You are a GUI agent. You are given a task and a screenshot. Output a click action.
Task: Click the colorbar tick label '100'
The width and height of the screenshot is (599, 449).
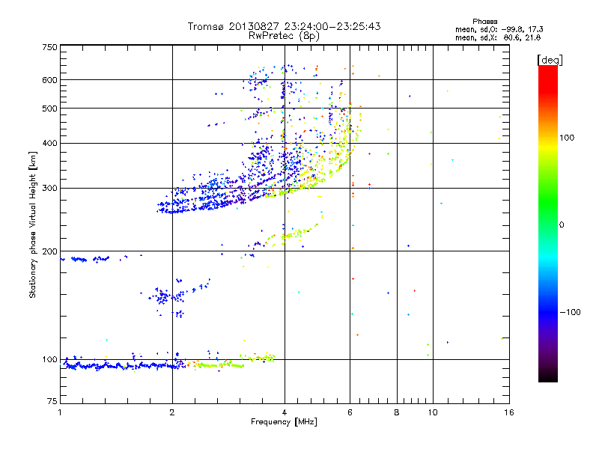click(x=567, y=138)
